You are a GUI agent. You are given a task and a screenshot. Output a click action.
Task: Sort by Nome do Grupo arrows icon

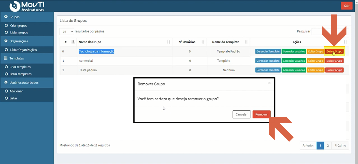click(x=169, y=42)
